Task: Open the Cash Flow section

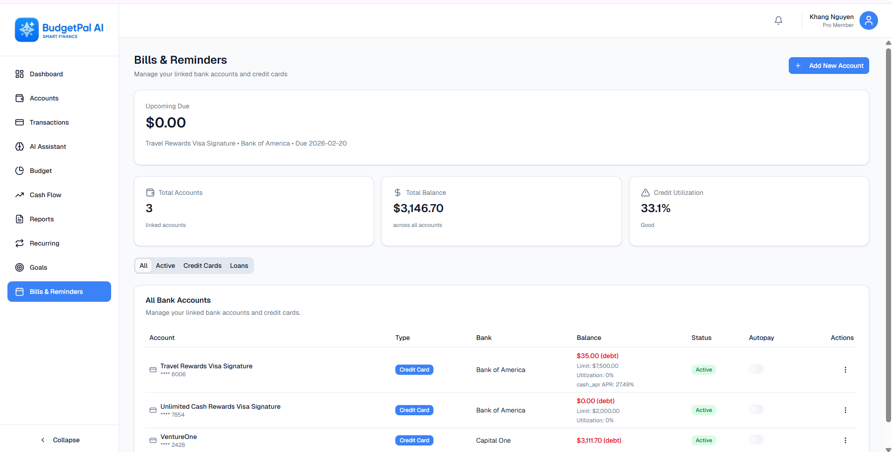Action: pyautogui.click(x=45, y=195)
